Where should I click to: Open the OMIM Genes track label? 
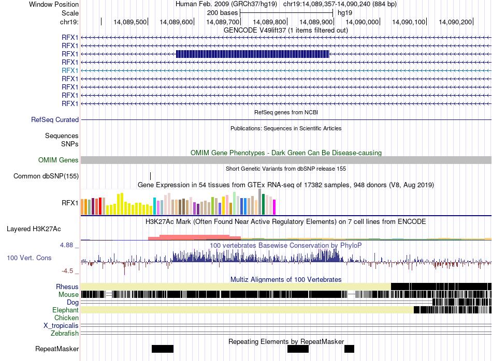(59, 160)
